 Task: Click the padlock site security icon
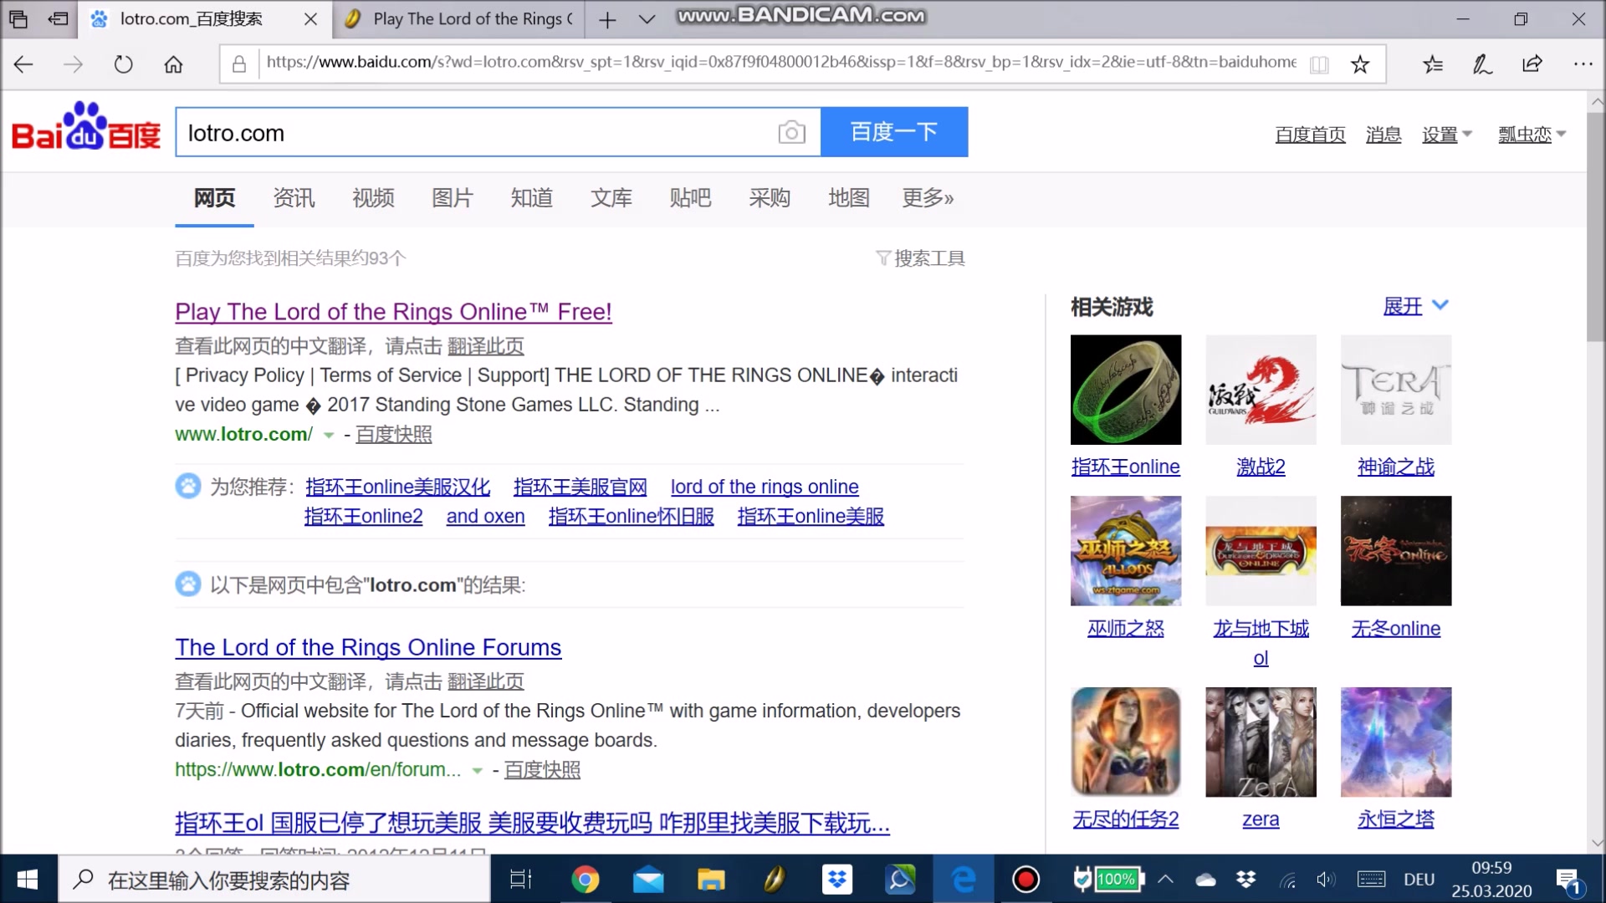click(239, 64)
